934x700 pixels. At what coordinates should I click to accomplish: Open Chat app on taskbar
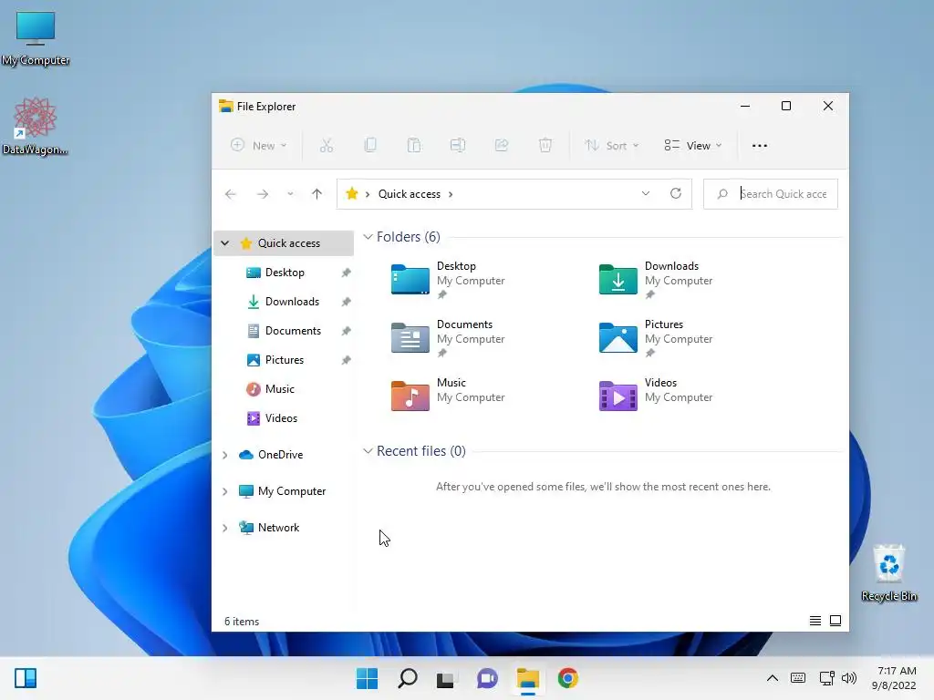click(x=487, y=678)
